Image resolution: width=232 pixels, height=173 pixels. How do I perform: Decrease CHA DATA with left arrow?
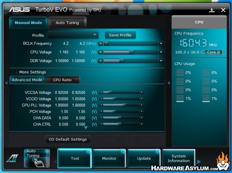point(101,118)
